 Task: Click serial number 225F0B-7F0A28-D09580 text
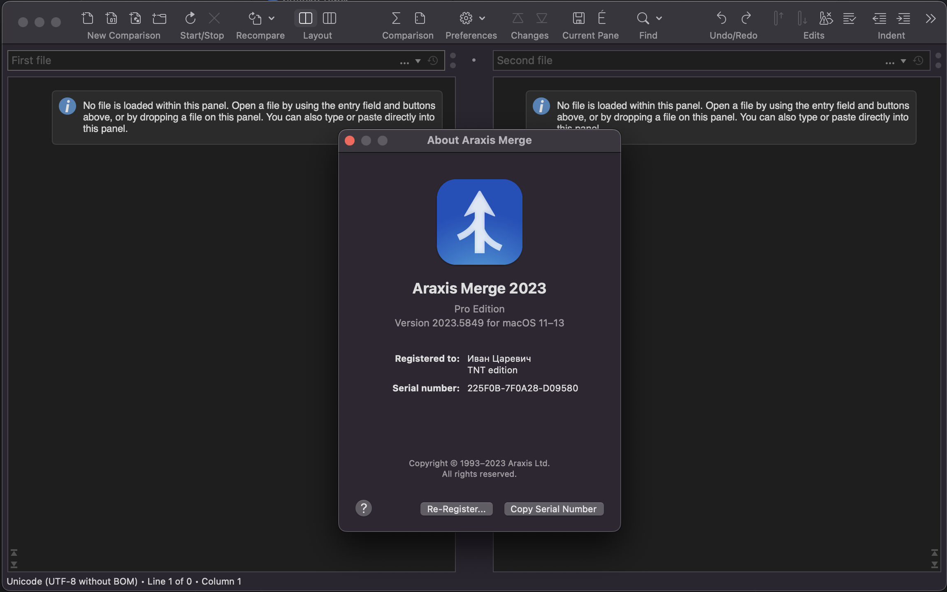coord(522,388)
